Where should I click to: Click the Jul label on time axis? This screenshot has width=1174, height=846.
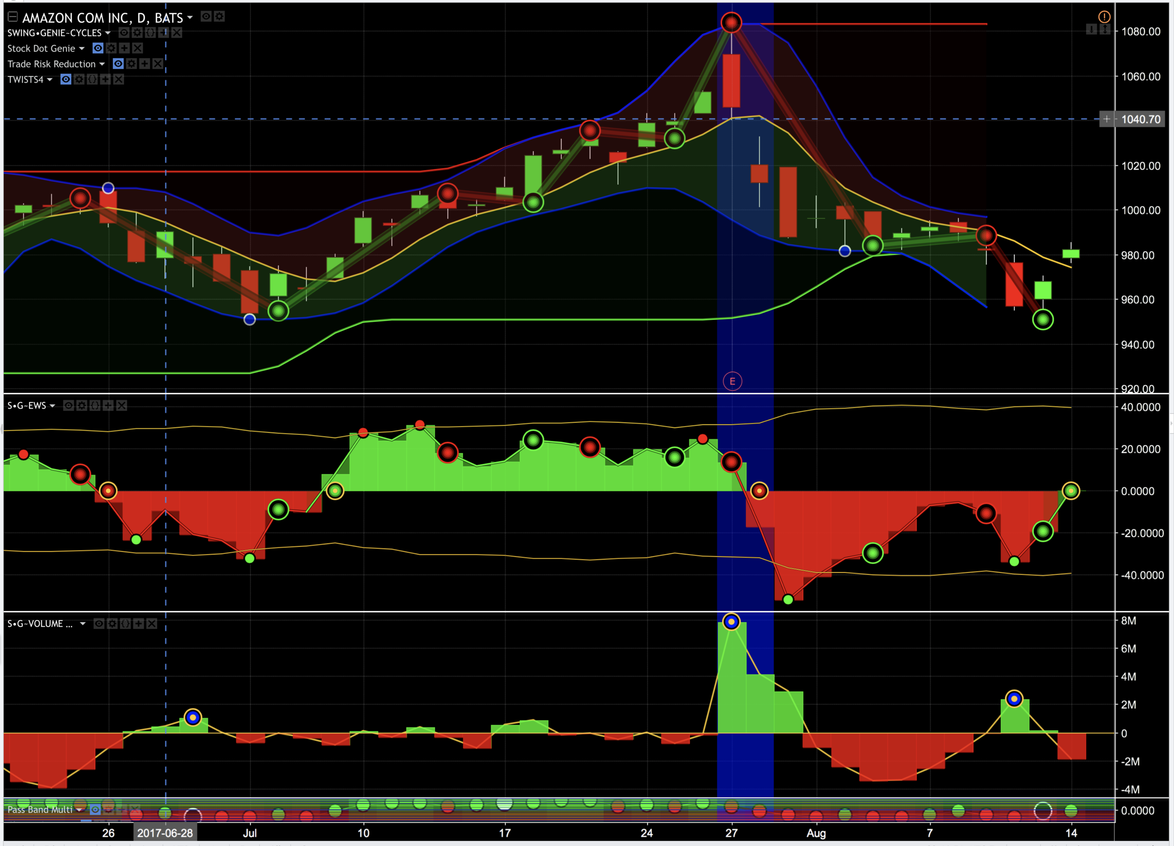pyautogui.click(x=249, y=833)
